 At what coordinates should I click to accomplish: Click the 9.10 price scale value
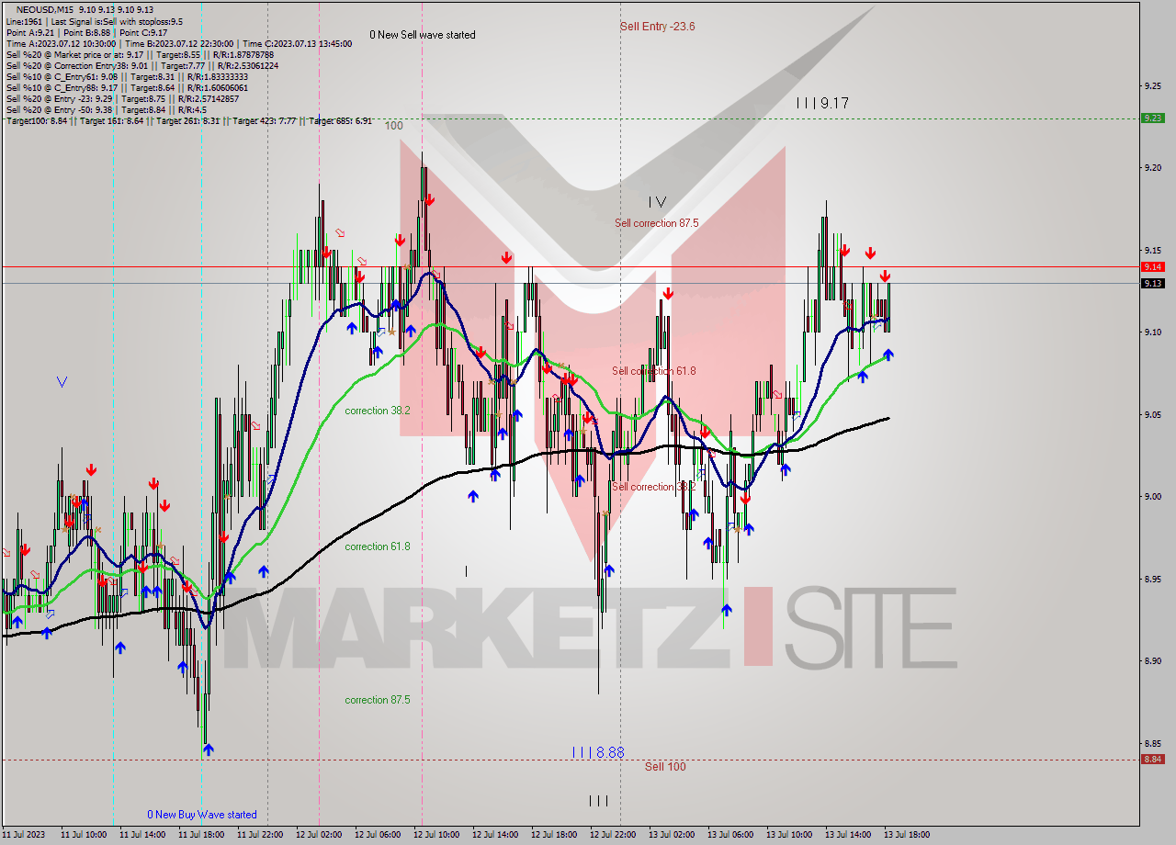(x=1153, y=332)
